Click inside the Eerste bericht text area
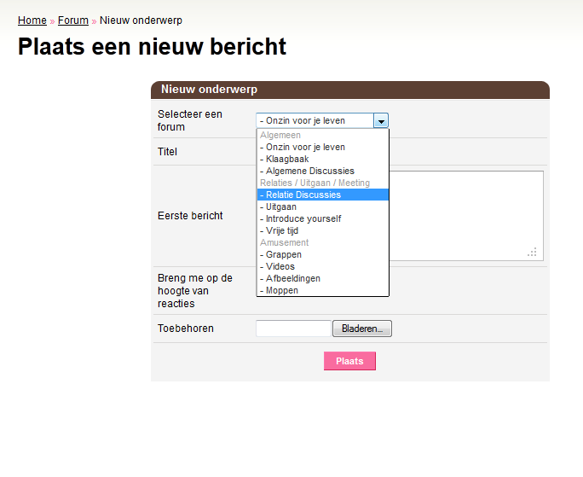Viewport: 583px width, 477px height. coord(466,216)
